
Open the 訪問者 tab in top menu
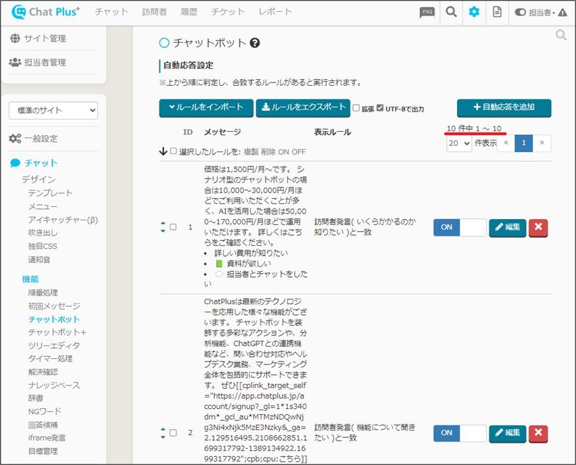click(x=154, y=12)
